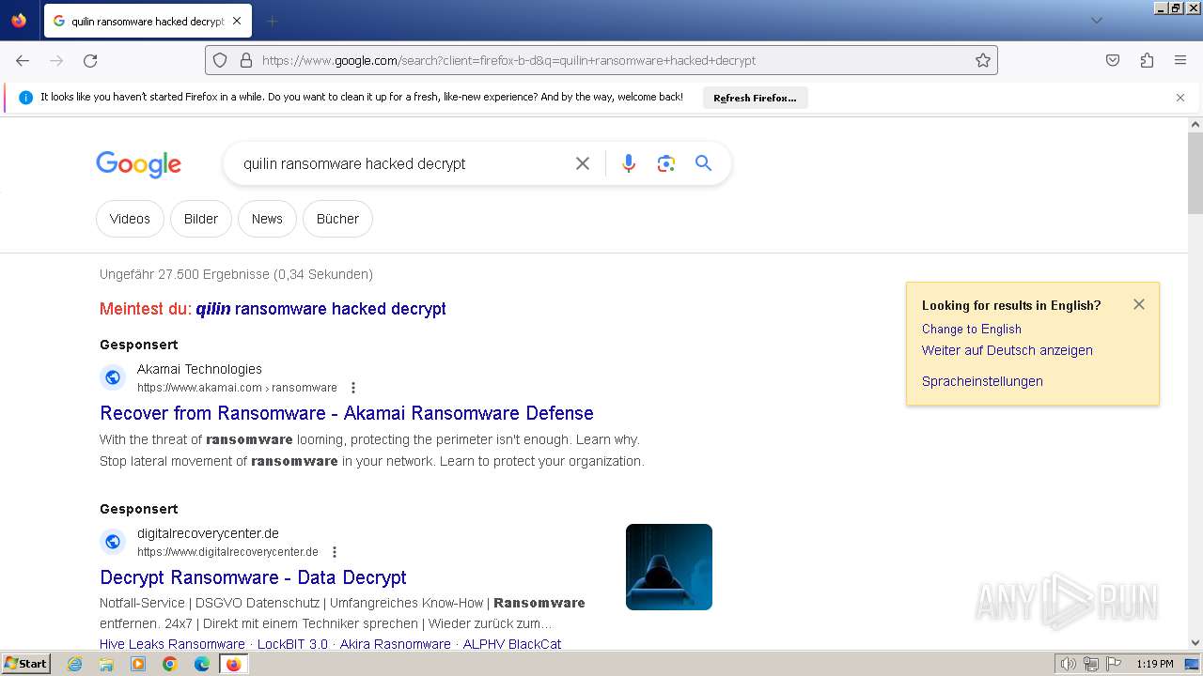The height and width of the screenshot is (676, 1203).
Task: Open Spracheinstellungen language settings
Action: 982,381
